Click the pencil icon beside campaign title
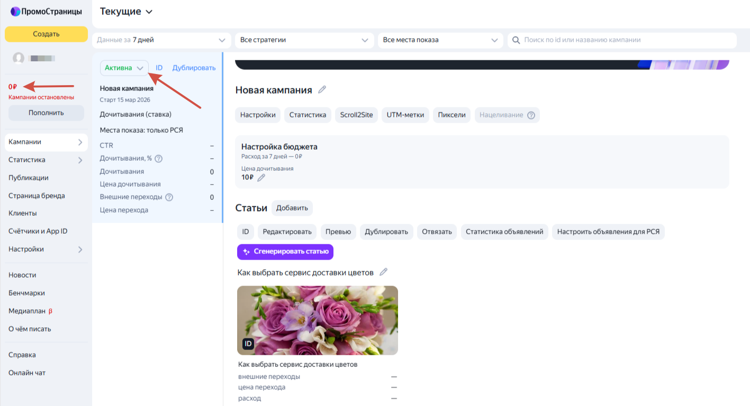 point(322,90)
